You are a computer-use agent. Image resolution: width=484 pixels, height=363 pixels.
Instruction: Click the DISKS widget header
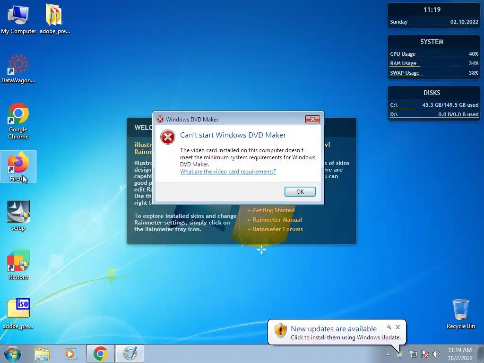coord(432,93)
